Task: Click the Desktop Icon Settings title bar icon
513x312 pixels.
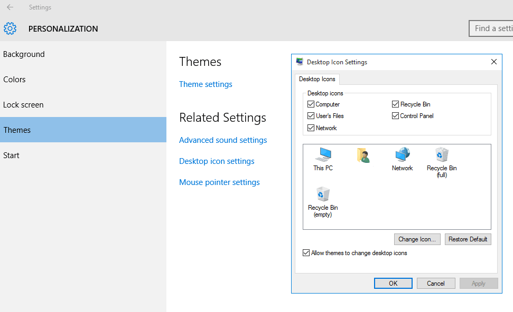Action: pyautogui.click(x=300, y=62)
